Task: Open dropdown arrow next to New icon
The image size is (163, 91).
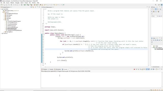Action: tap(3, 5)
